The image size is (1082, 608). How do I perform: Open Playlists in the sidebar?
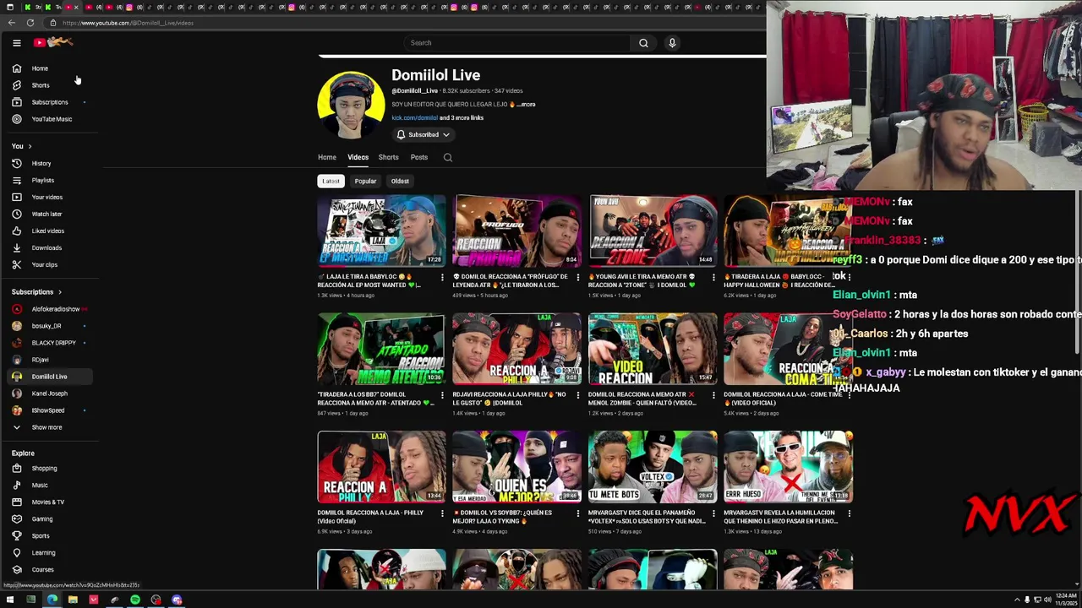[42, 180]
